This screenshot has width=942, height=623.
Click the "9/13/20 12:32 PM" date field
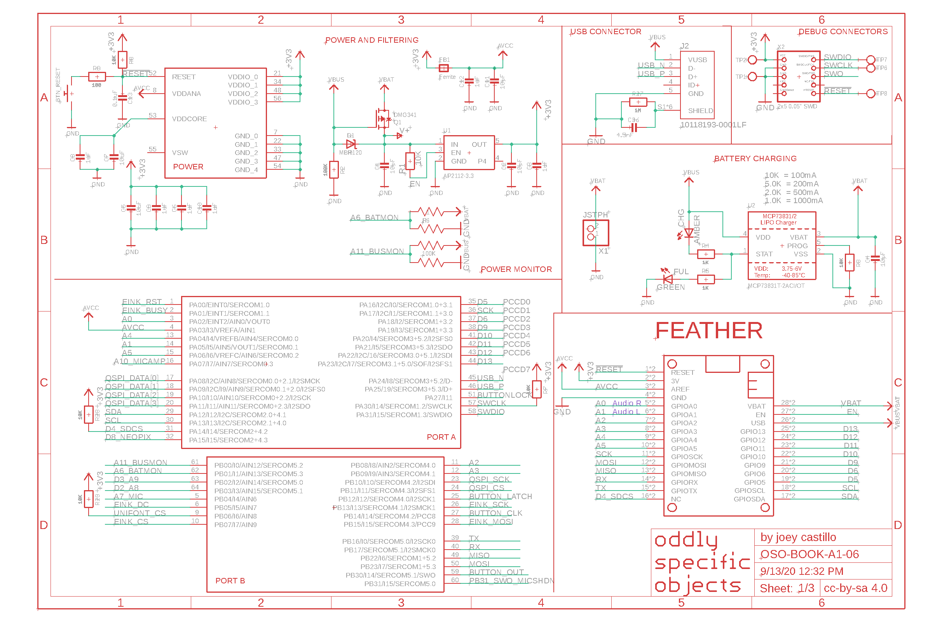[x=801, y=571]
